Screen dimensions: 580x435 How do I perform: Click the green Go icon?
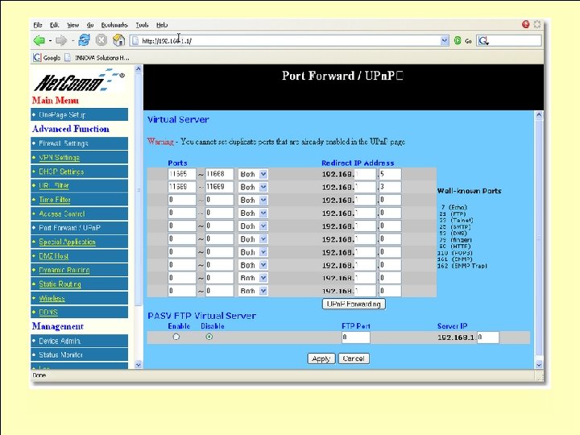458,41
